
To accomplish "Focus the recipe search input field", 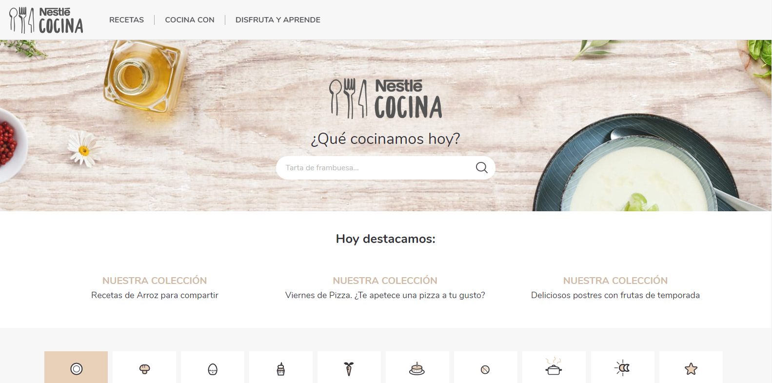I will point(376,168).
